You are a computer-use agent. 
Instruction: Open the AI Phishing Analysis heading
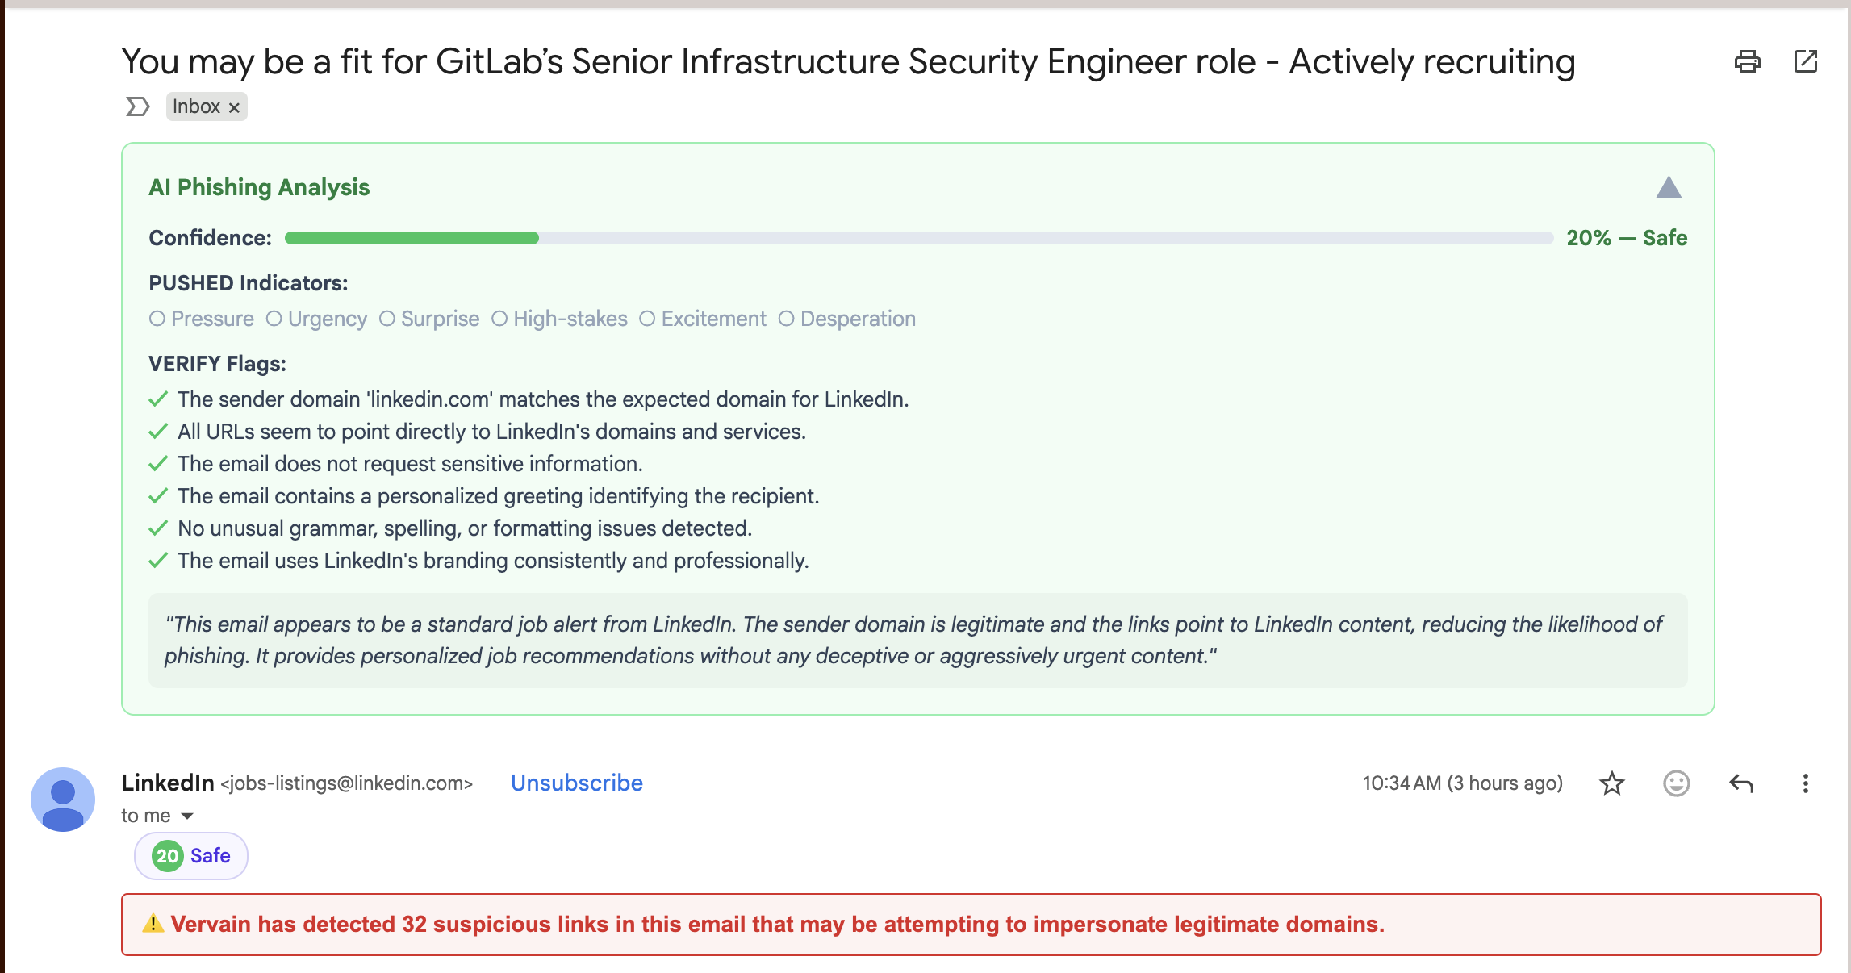point(258,186)
